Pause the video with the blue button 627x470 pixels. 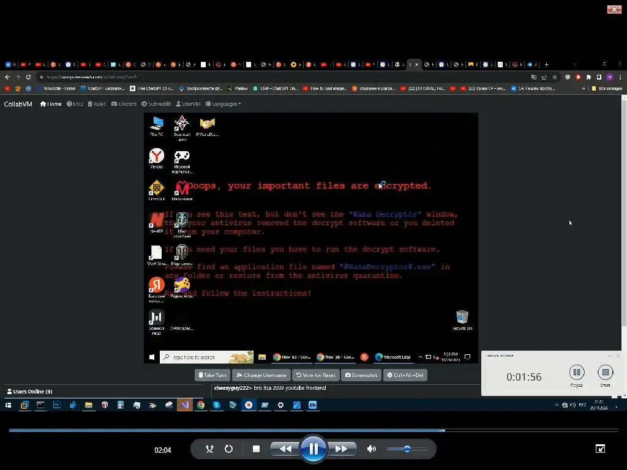click(x=313, y=449)
